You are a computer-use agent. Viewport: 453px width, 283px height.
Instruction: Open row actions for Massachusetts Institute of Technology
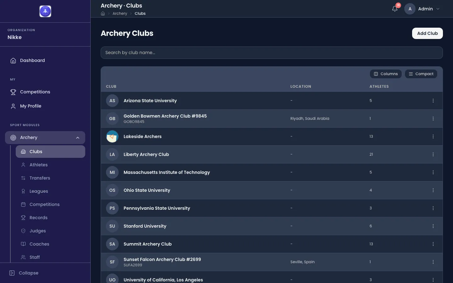click(x=433, y=172)
